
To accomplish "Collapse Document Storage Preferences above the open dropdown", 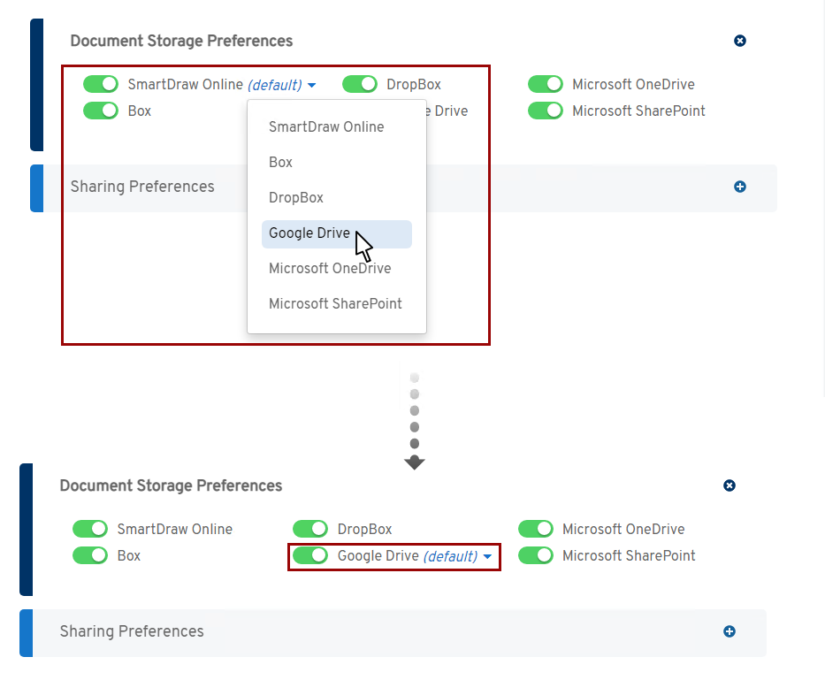I will [x=740, y=41].
